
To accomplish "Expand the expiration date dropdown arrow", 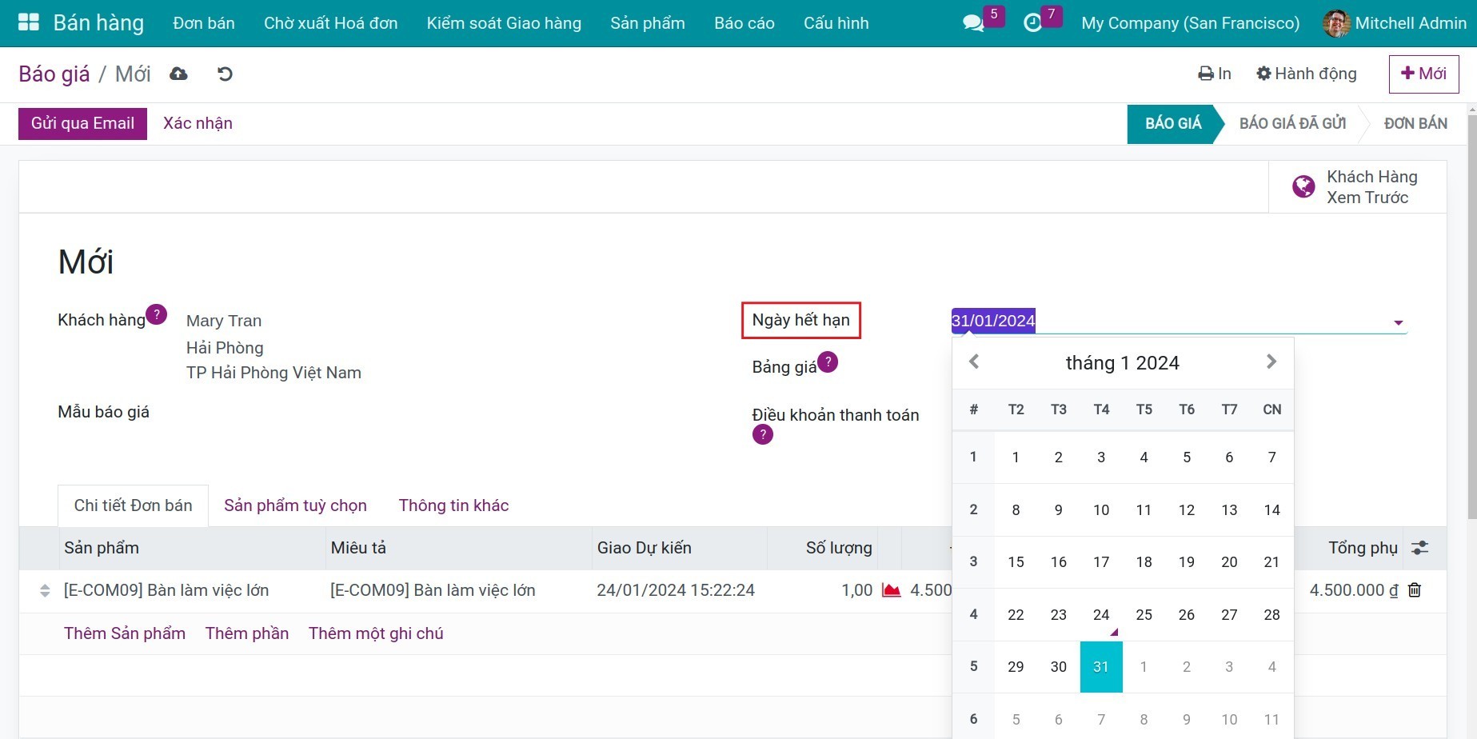I will click(x=1398, y=322).
